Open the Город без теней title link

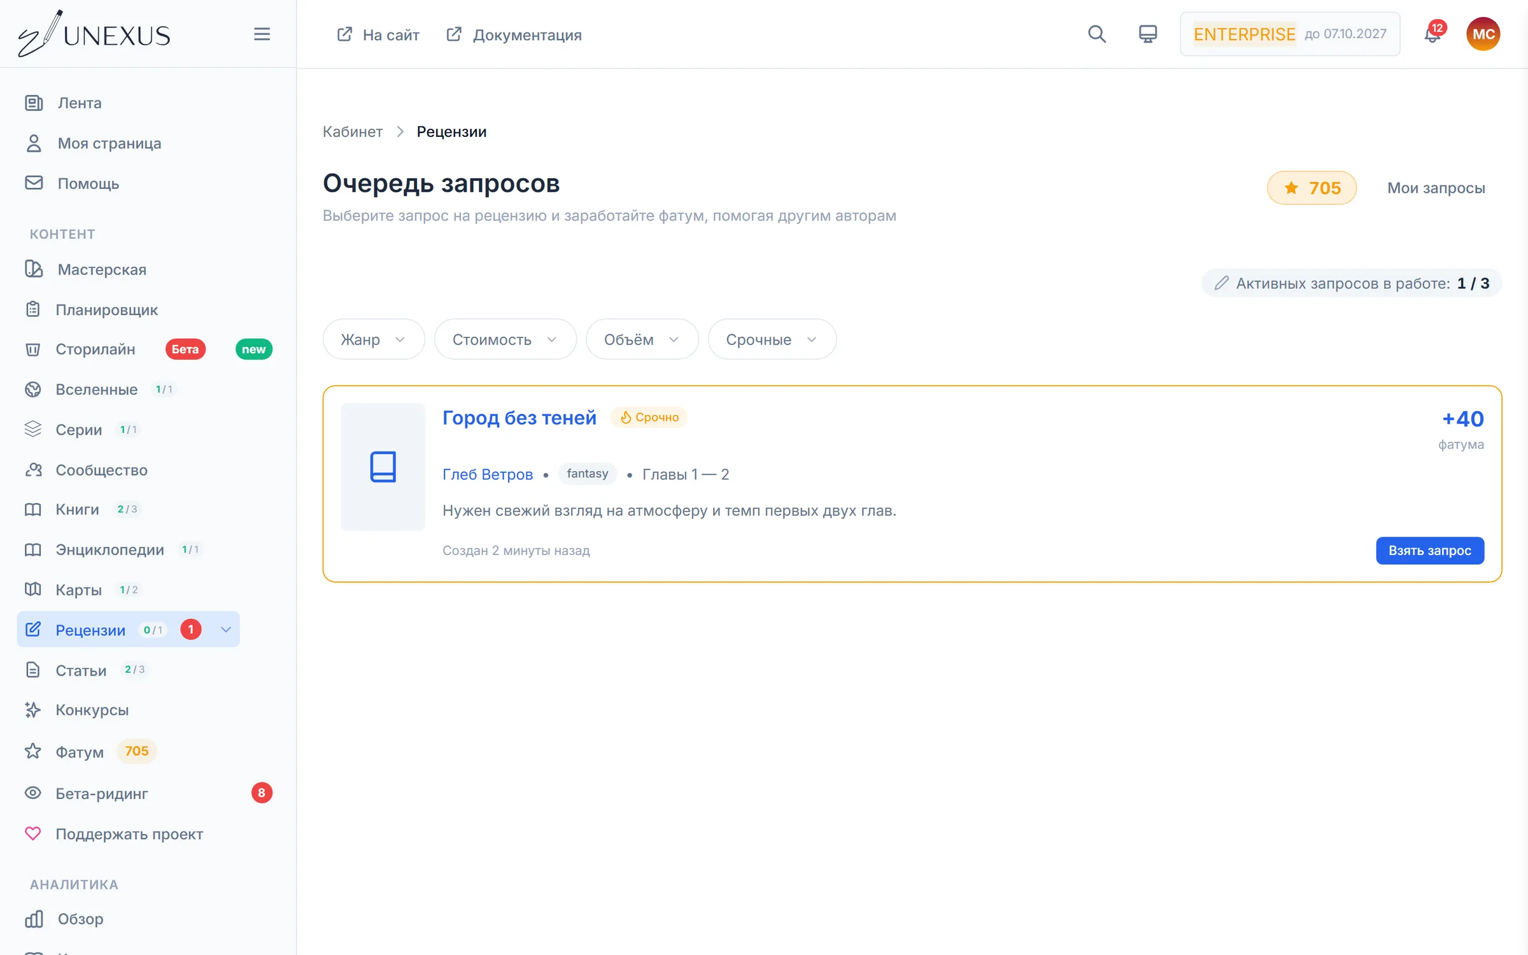click(519, 418)
